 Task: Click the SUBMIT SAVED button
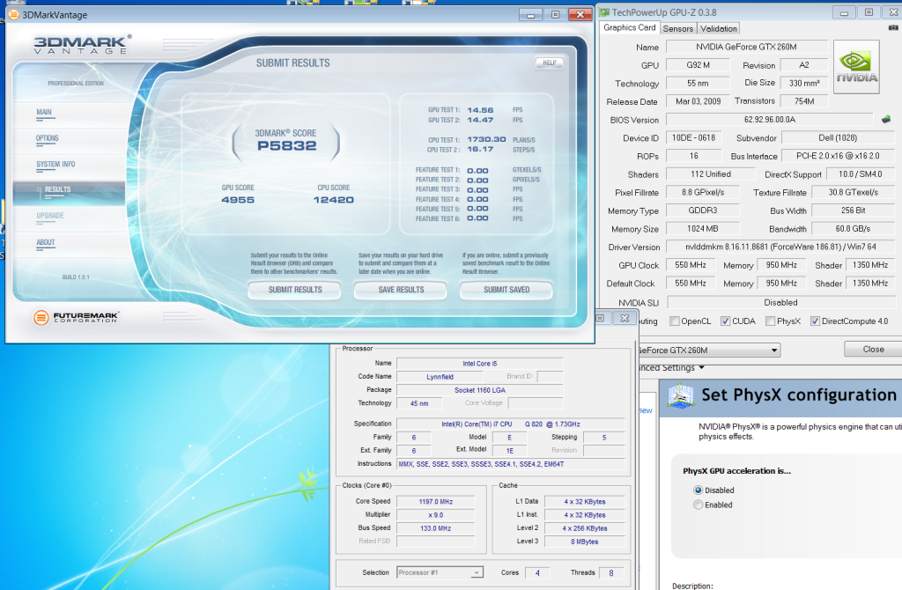tap(506, 290)
